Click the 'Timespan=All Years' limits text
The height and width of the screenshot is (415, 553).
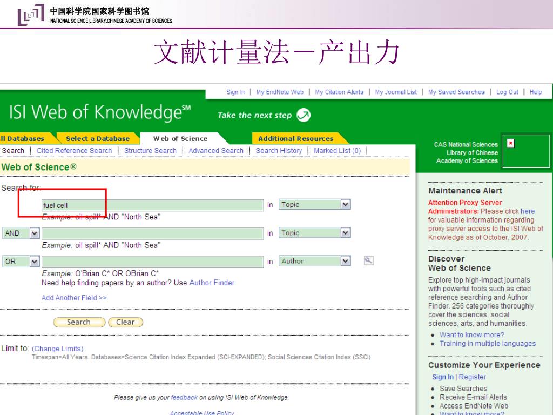click(x=60, y=357)
